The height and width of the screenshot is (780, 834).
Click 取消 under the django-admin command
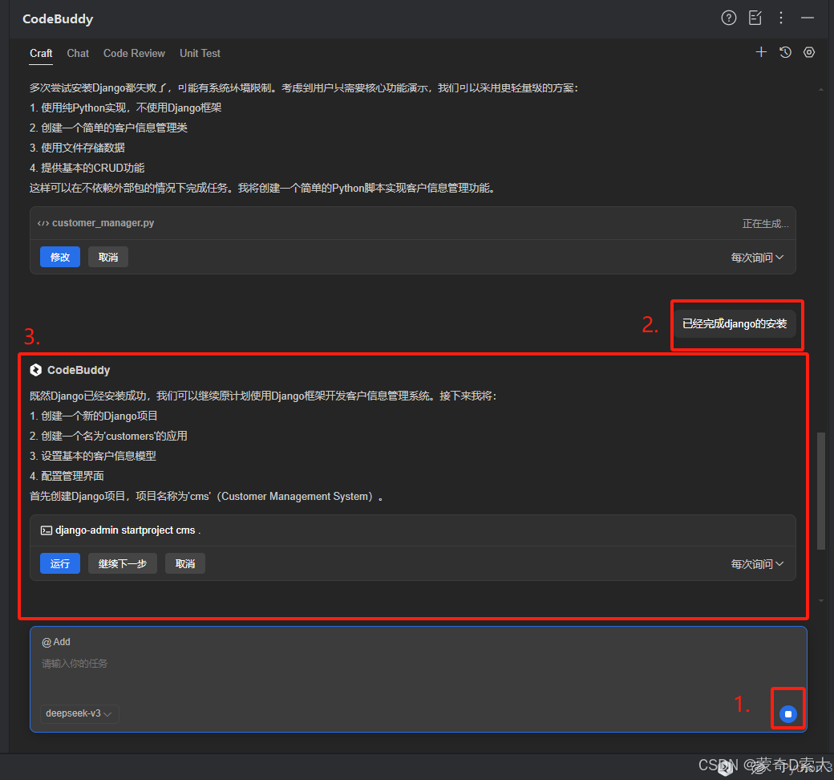click(x=185, y=563)
